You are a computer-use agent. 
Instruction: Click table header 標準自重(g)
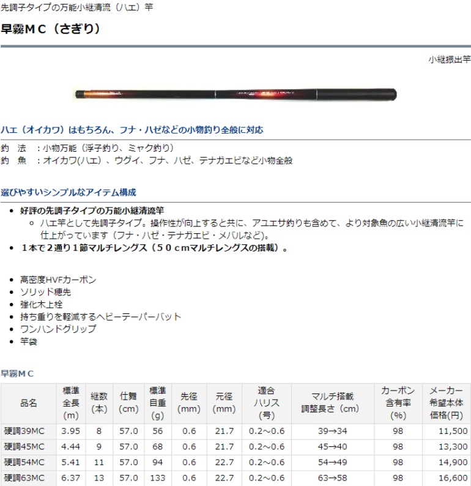click(x=158, y=403)
